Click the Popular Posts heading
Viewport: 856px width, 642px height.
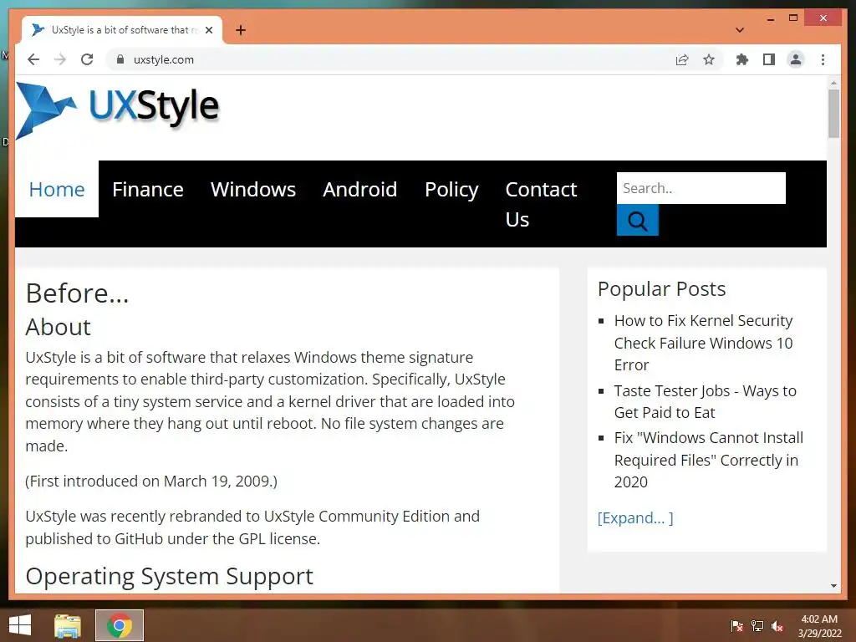[662, 288]
